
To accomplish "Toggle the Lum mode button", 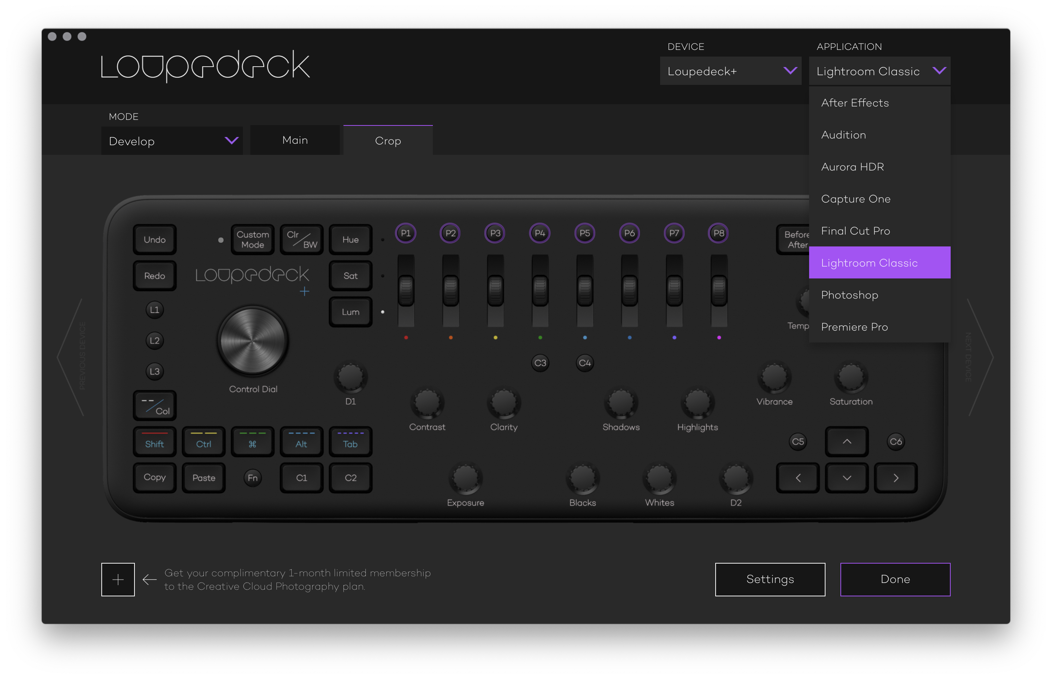I will coord(350,312).
